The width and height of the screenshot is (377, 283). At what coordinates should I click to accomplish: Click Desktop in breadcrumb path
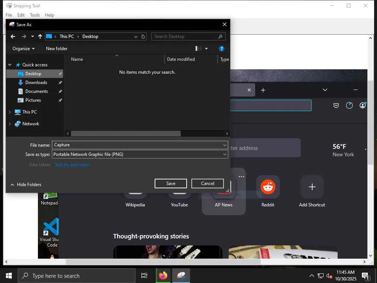90,36
